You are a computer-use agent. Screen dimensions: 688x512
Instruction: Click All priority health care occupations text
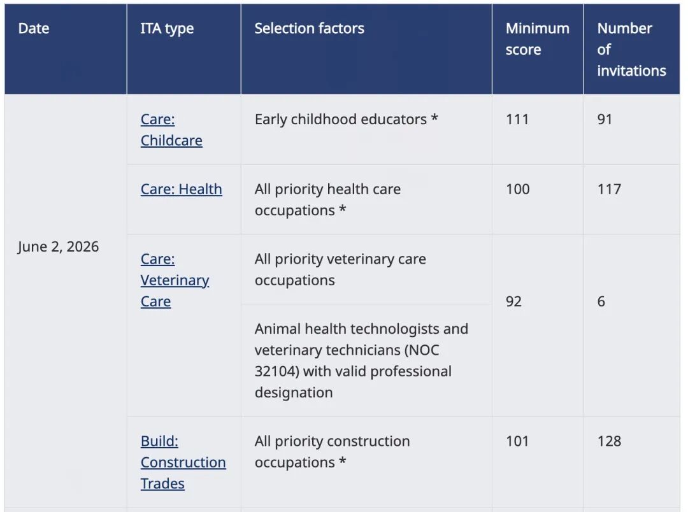pyautogui.click(x=327, y=199)
